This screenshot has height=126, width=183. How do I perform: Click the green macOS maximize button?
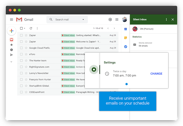(x=19, y=10)
